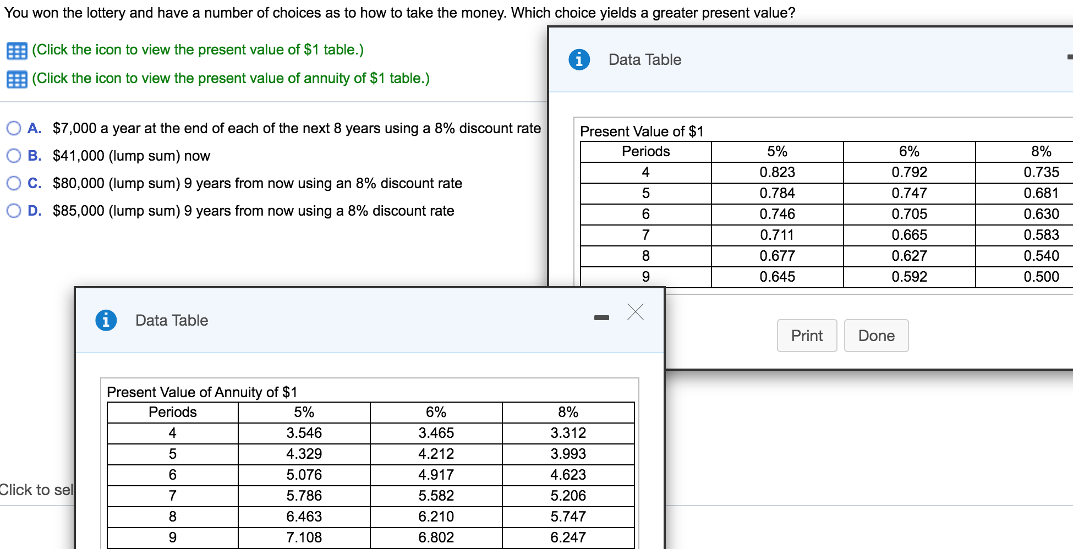The image size is (1073, 549).
Task: Close the annuity Data Table dialog
Action: [636, 312]
